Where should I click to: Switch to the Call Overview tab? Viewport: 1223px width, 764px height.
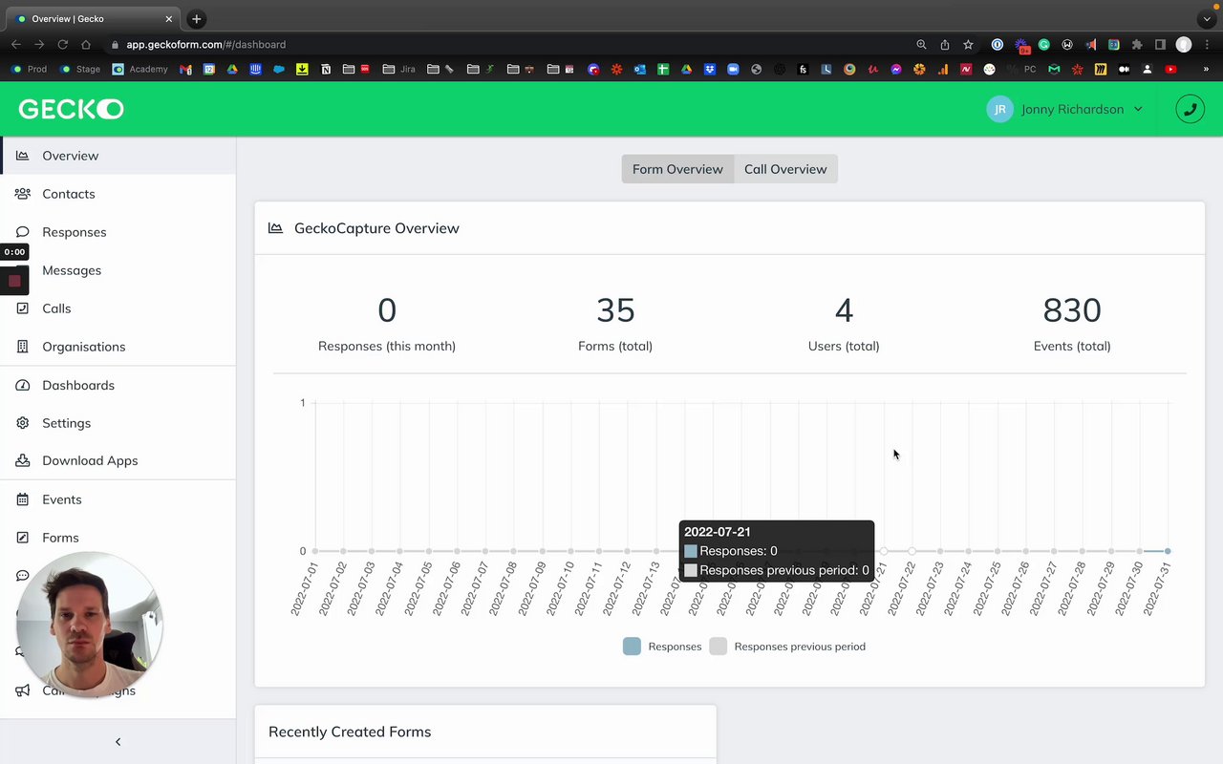(785, 169)
